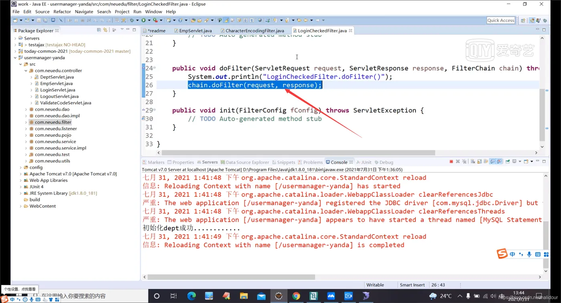Collapse the usermanager-yanda project

point(15,58)
